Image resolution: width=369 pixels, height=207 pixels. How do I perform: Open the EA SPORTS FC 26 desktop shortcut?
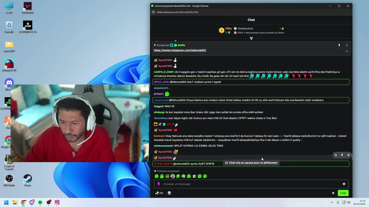(x=28, y=27)
